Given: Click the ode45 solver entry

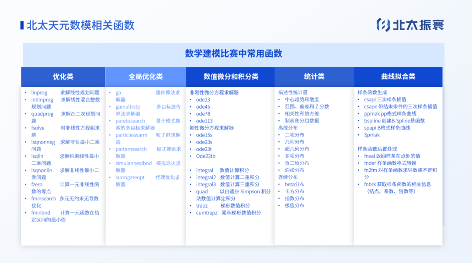Looking at the screenshot, I should [203, 107].
